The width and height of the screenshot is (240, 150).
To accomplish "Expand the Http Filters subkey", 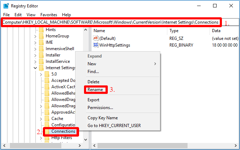I will pos(41,138).
